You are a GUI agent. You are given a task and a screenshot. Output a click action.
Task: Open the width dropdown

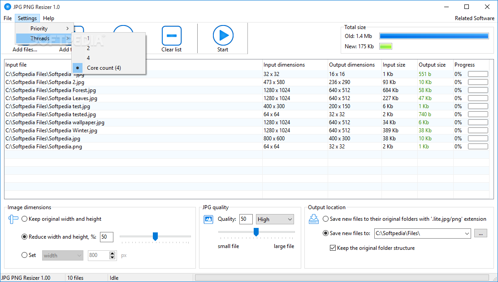tap(63, 256)
